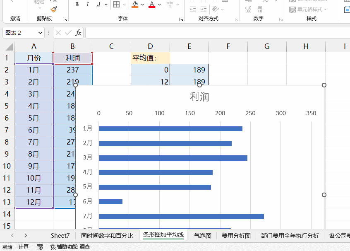Select the chart title 利润
The image size is (350, 251).
[x=199, y=97]
